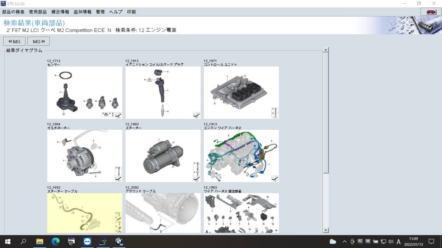Open the 補足情報 menu

pyautogui.click(x=60, y=12)
